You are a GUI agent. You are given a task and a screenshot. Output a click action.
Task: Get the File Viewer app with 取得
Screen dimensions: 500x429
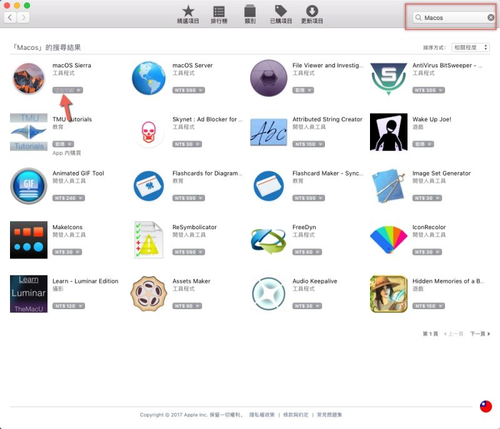click(300, 90)
